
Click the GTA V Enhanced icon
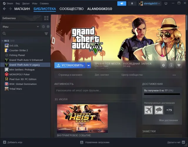(6, 60)
